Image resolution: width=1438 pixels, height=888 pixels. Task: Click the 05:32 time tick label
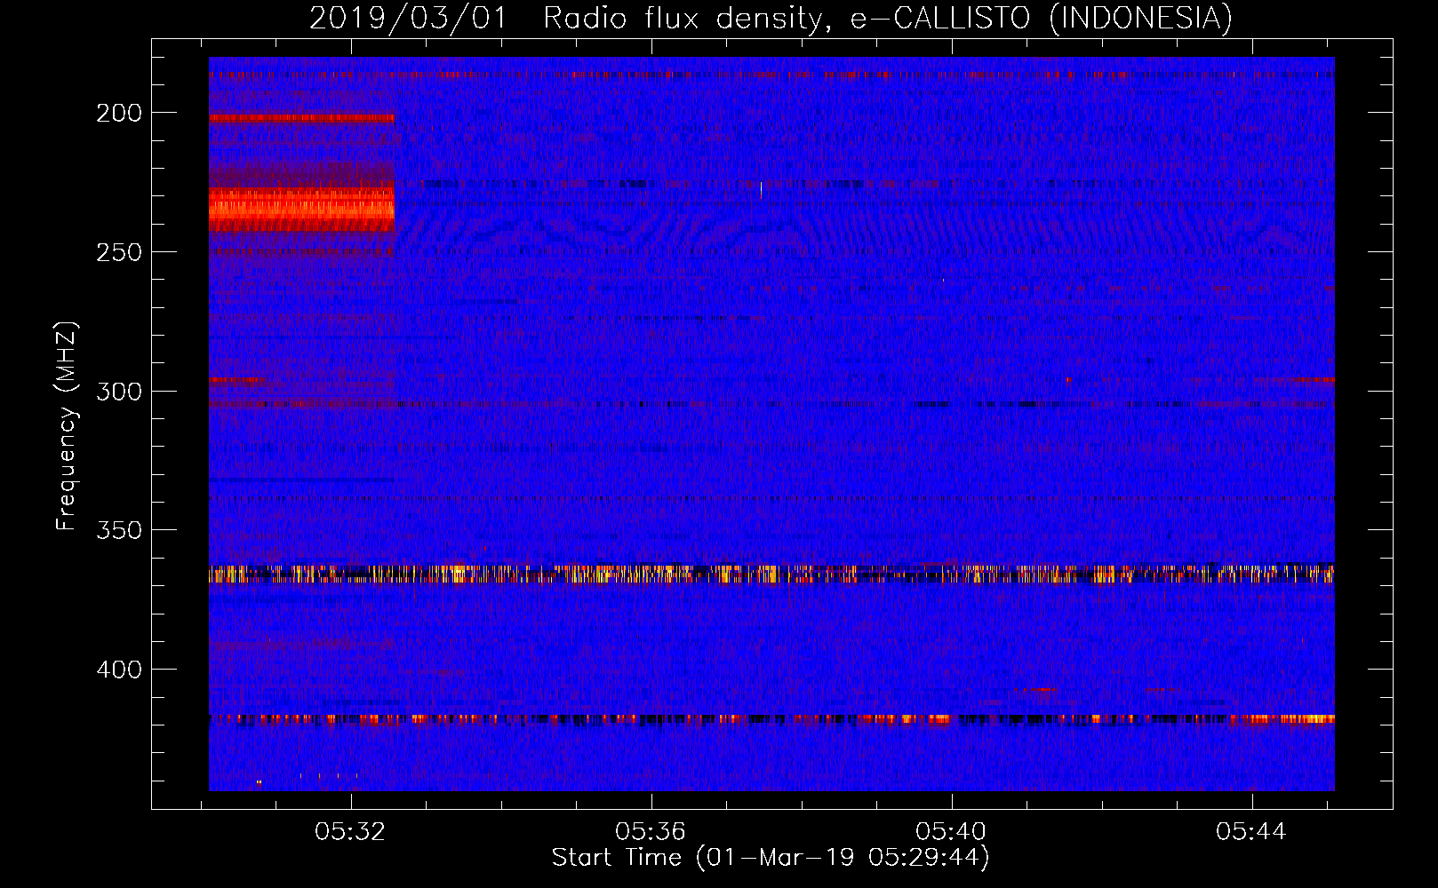point(350,832)
